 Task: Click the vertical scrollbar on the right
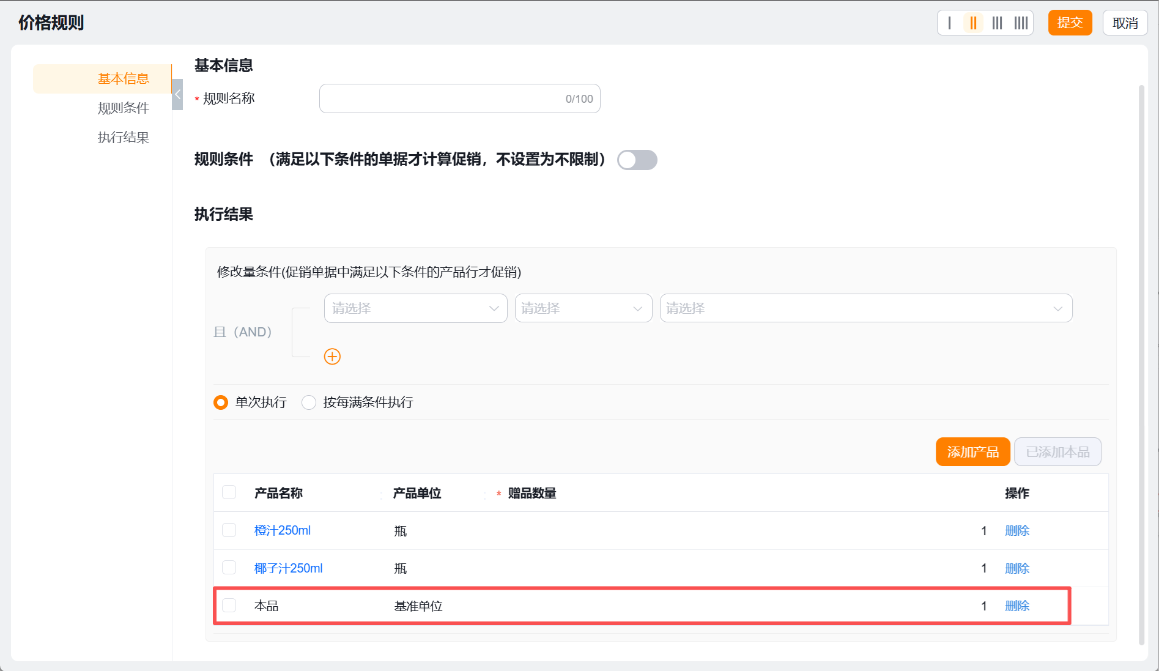1141,365
